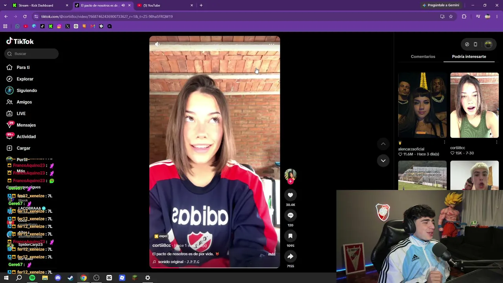Open Discord from the taskbar
The width and height of the screenshot is (503, 283).
pyautogui.click(x=58, y=278)
